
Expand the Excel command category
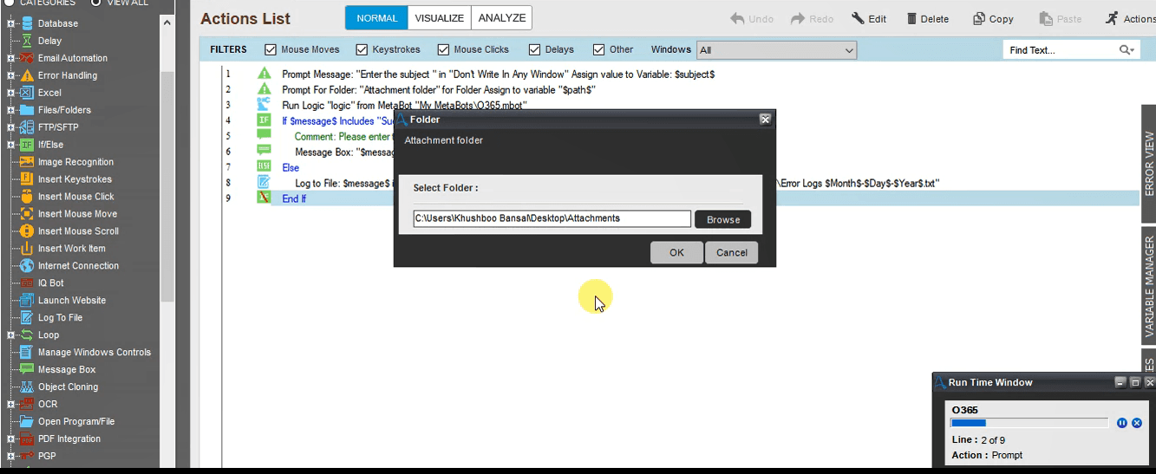click(10, 93)
